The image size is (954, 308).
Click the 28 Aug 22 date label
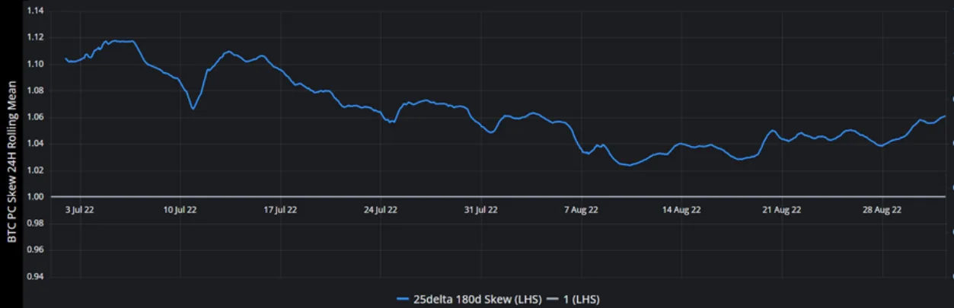pos(882,211)
